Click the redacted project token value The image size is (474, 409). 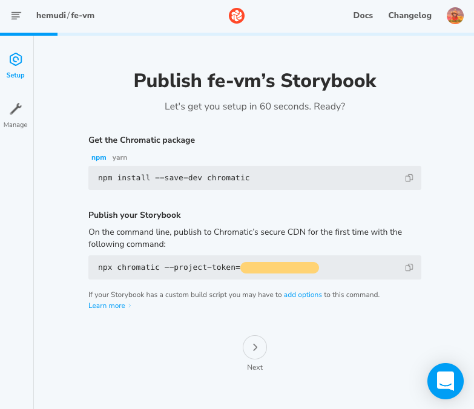point(280,267)
